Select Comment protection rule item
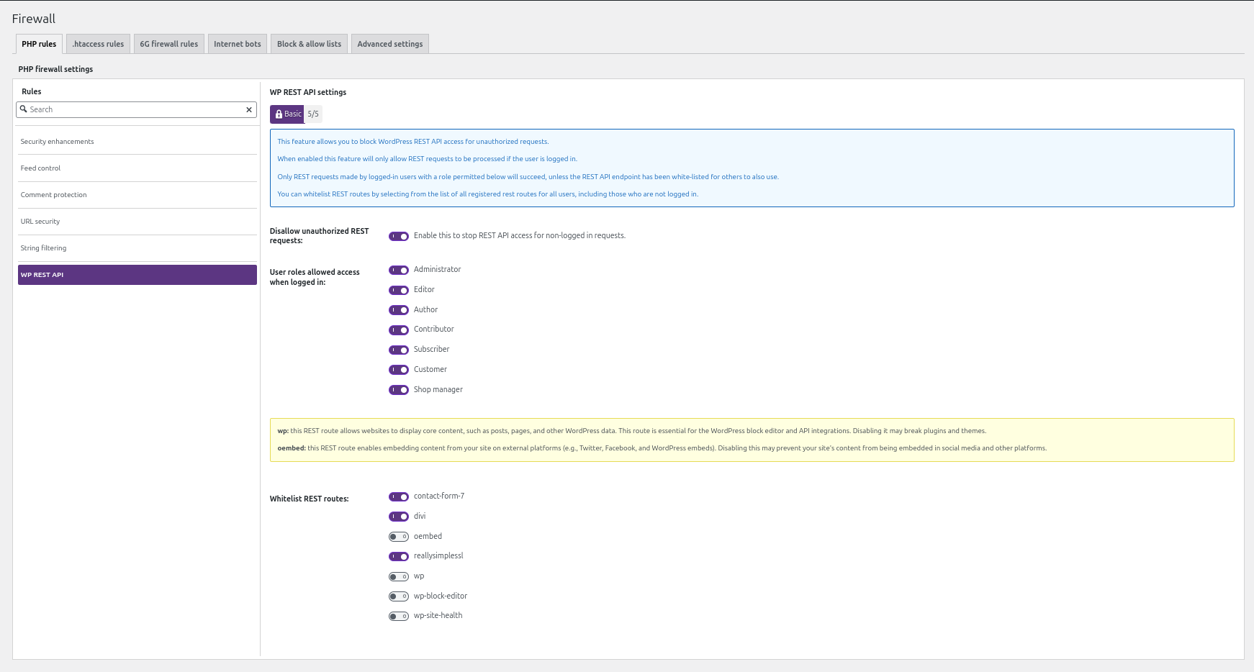This screenshot has width=1254, height=672. coord(54,195)
